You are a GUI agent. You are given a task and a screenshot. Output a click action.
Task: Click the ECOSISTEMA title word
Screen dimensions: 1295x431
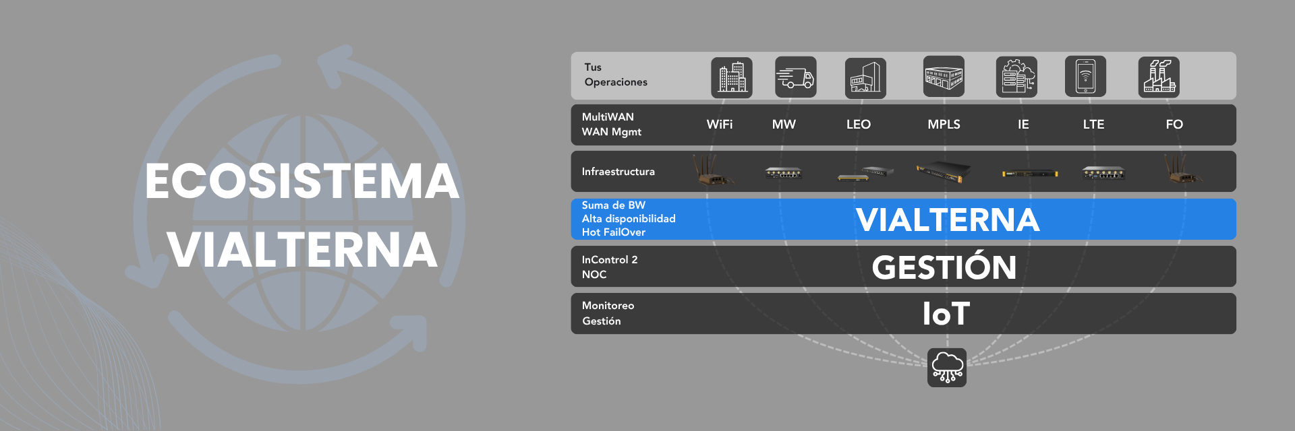click(302, 181)
